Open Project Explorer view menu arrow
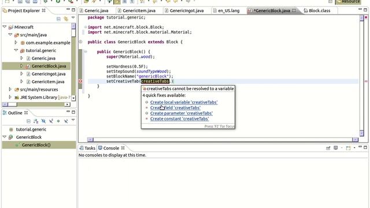 coord(73,18)
